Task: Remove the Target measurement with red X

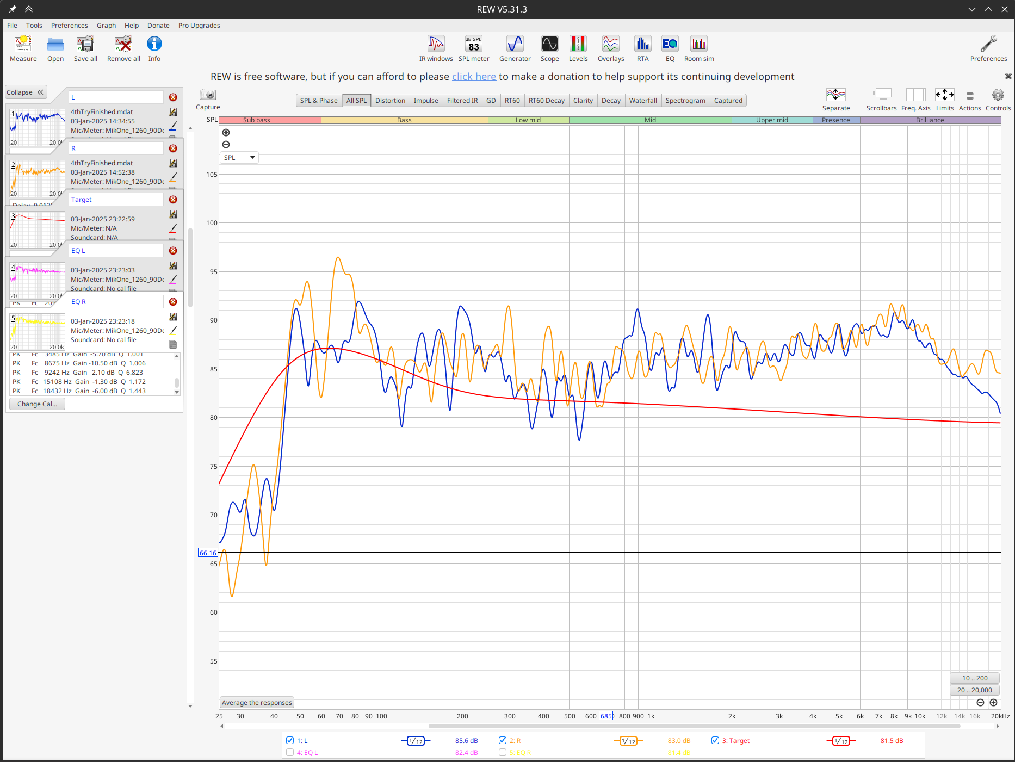Action: coord(173,200)
